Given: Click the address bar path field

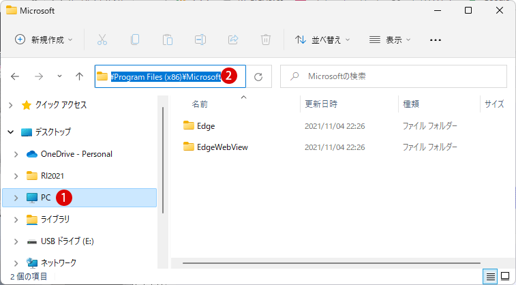Looking at the screenshot, I should (x=170, y=76).
